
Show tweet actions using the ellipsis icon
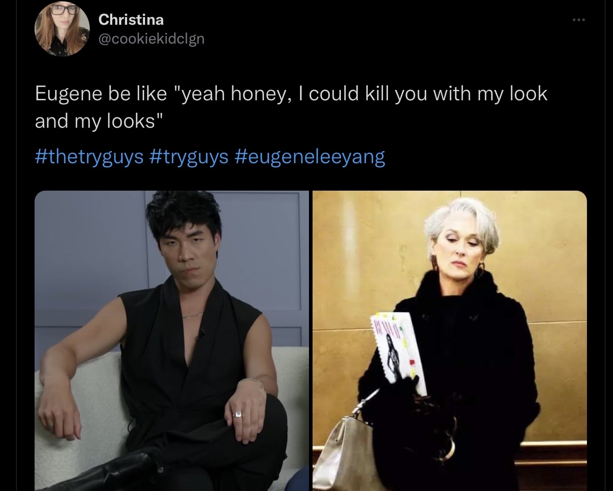tap(578, 20)
